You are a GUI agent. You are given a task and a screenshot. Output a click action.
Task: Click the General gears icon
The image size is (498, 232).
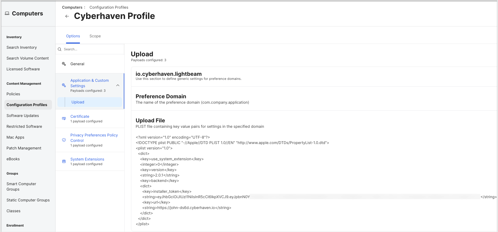pyautogui.click(x=64, y=64)
